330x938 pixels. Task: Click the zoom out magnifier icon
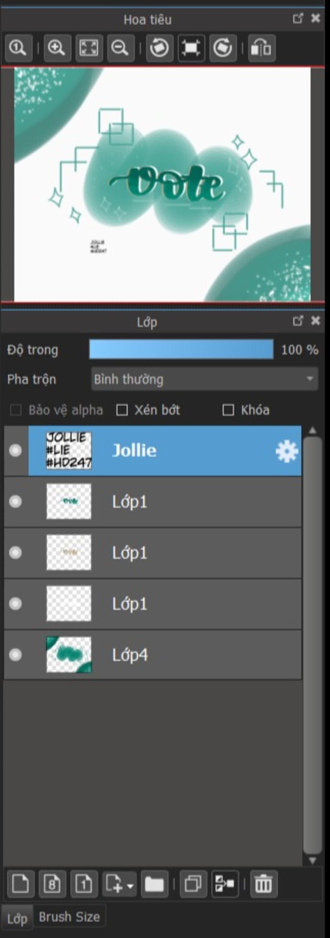(121, 48)
